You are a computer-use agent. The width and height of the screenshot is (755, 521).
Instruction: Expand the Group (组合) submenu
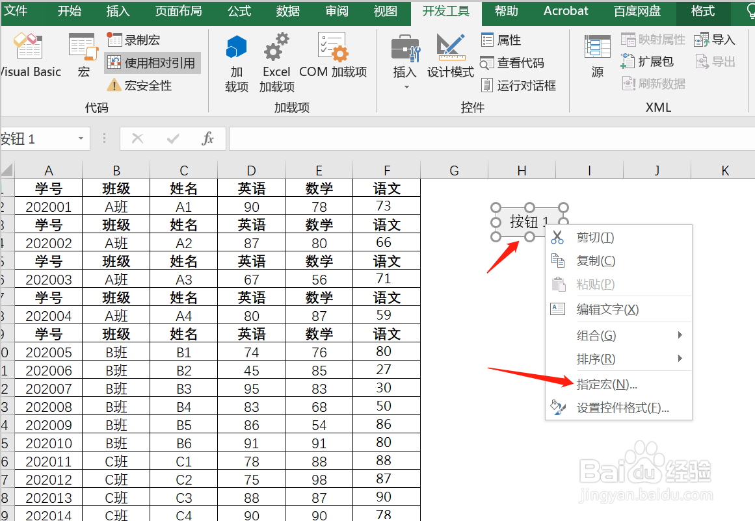point(618,335)
